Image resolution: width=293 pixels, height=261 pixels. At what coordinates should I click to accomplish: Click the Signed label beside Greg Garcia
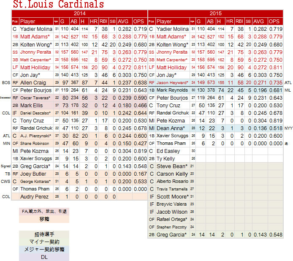tap(5, 166)
